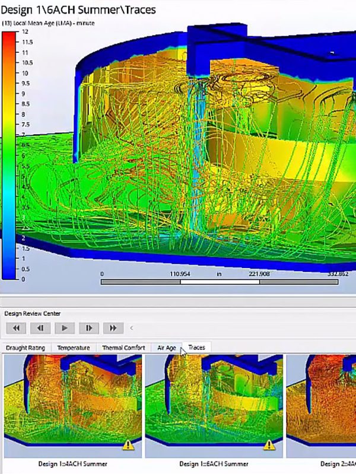Show the Air Age tab
This screenshot has height=474, width=356.
point(166,348)
